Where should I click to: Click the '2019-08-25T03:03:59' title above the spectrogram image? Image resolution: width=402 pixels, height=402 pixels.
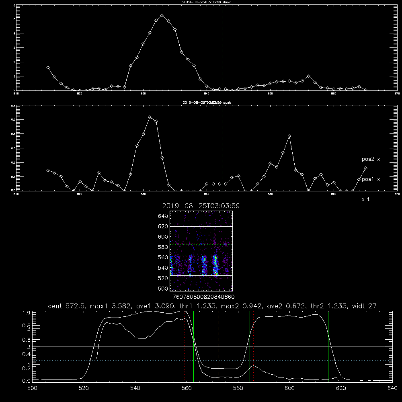[201, 206]
